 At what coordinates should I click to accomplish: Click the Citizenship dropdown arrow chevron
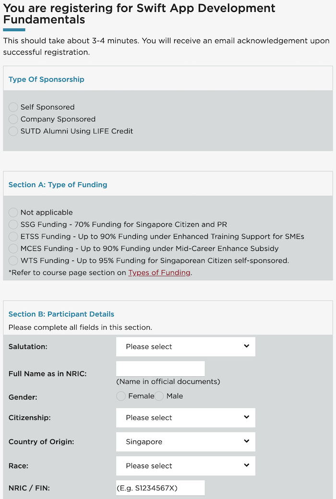click(246, 417)
